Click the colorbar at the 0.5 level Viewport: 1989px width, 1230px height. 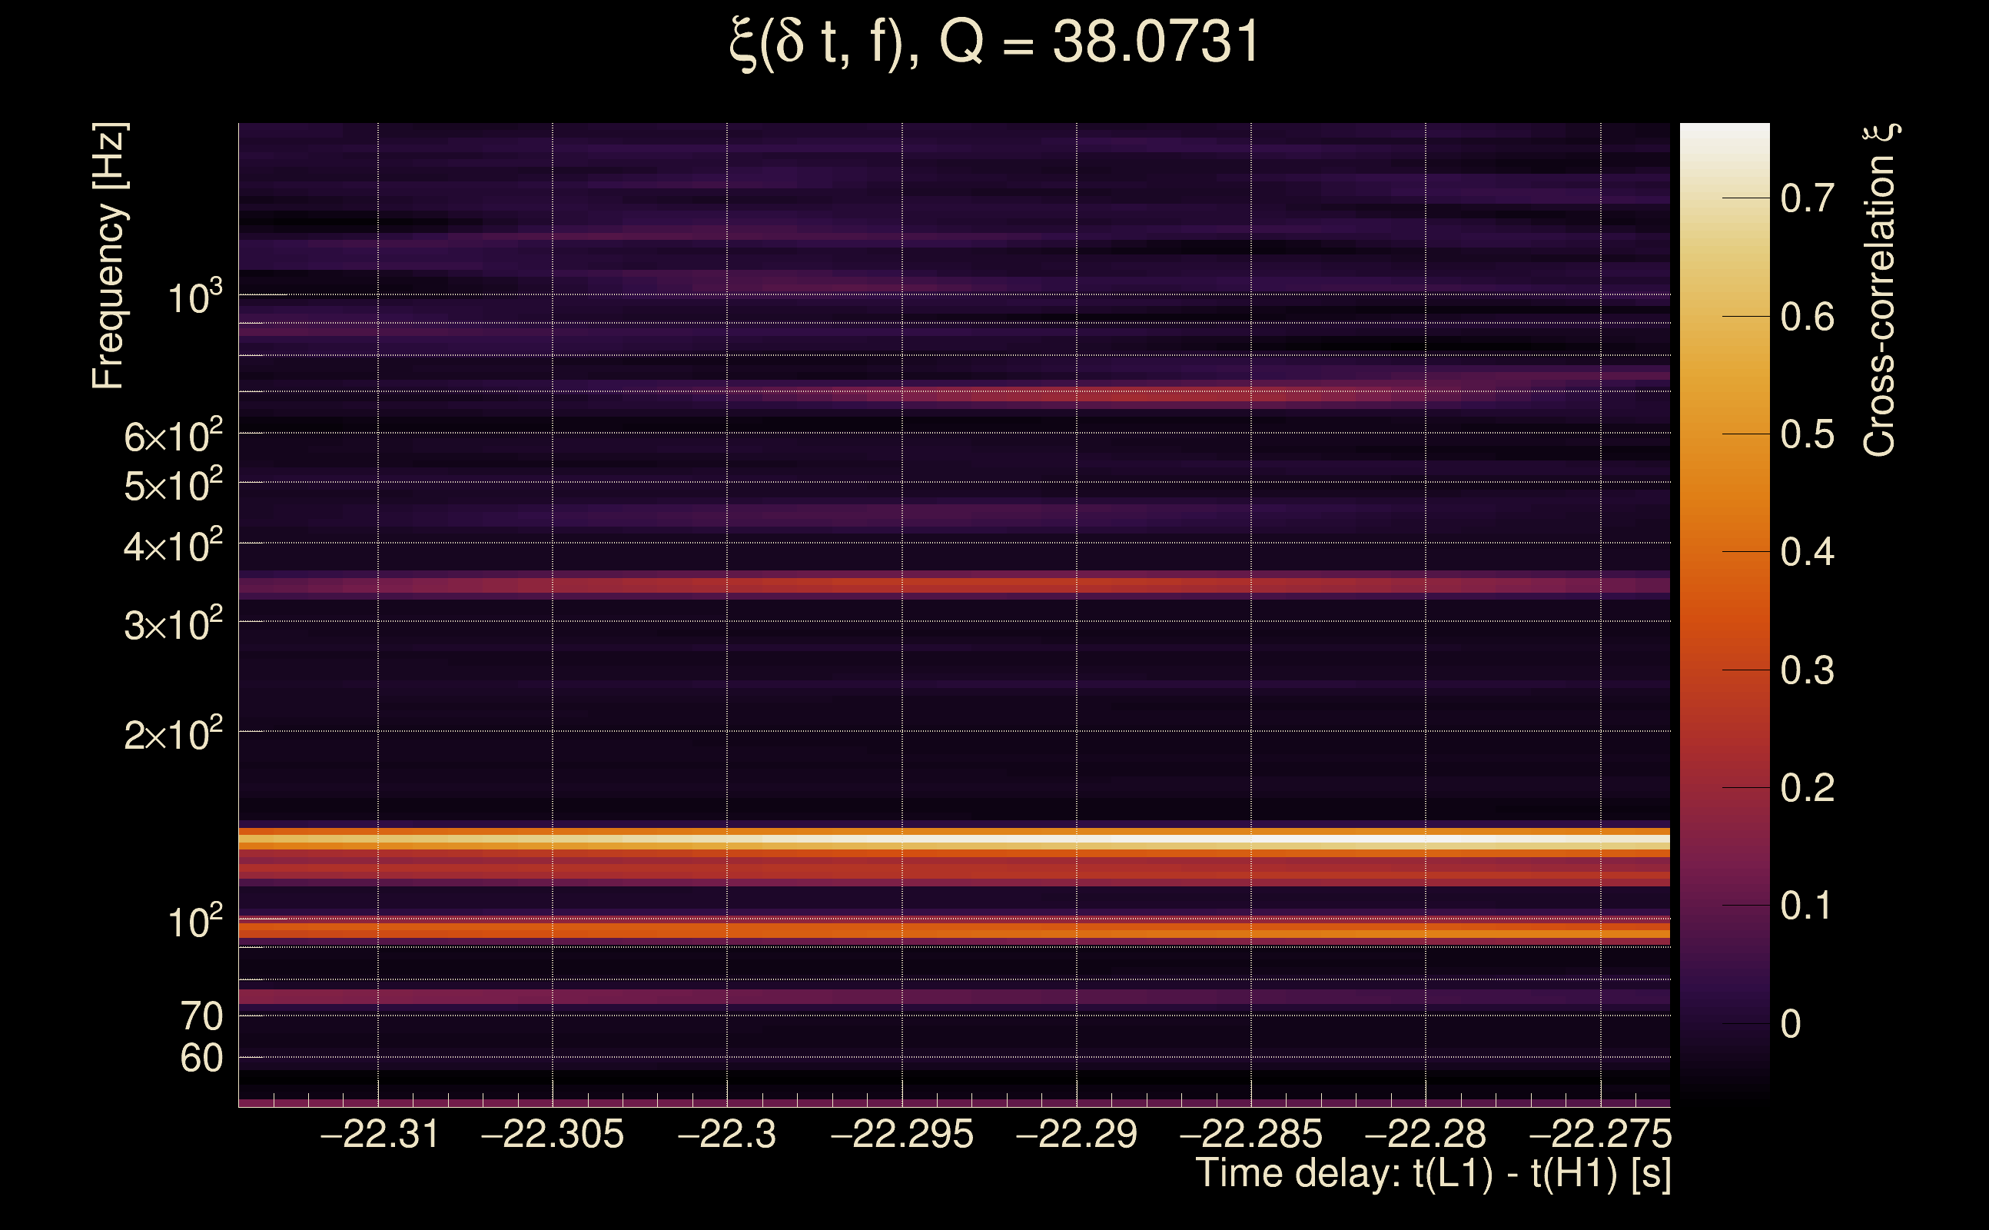pyautogui.click(x=1724, y=434)
